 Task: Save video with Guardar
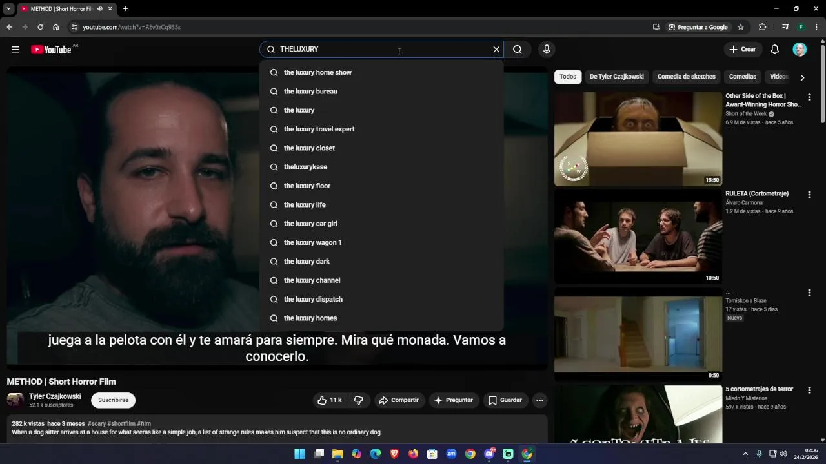point(505,400)
